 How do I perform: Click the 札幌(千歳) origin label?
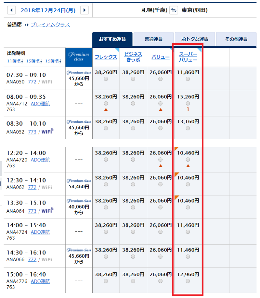pyautogui.click(x=154, y=10)
